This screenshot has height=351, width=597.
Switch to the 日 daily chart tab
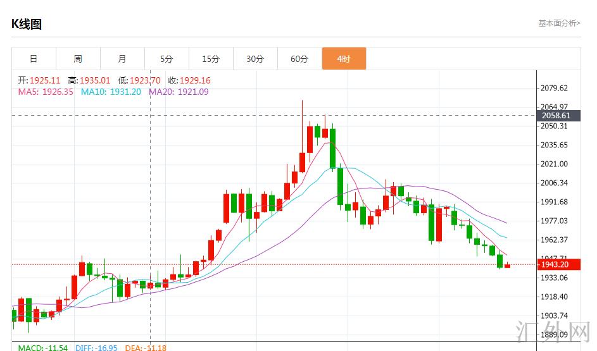pos(34,59)
